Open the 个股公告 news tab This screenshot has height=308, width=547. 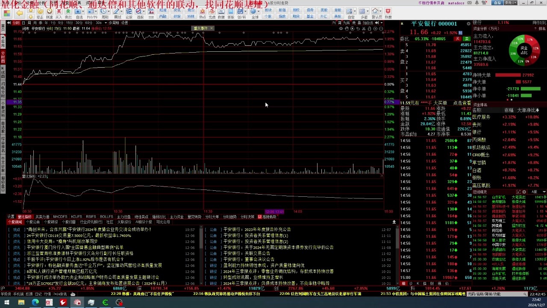[x=32, y=222]
